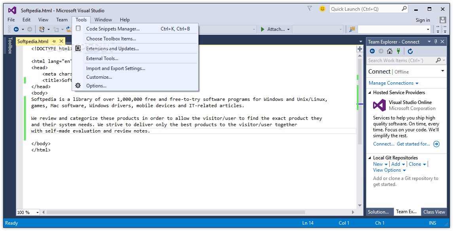
Task: Open the View menu
Action: click(x=44, y=20)
